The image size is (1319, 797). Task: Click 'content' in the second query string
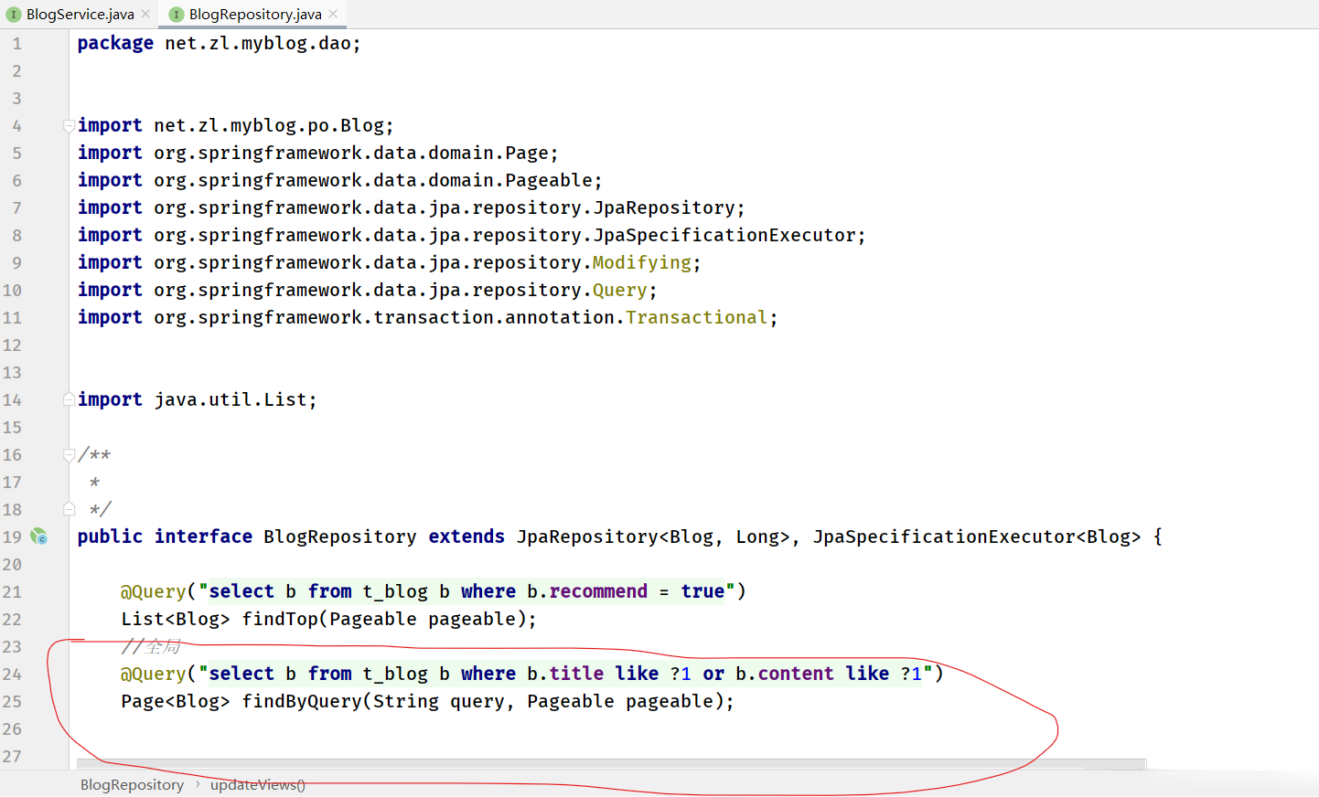796,674
